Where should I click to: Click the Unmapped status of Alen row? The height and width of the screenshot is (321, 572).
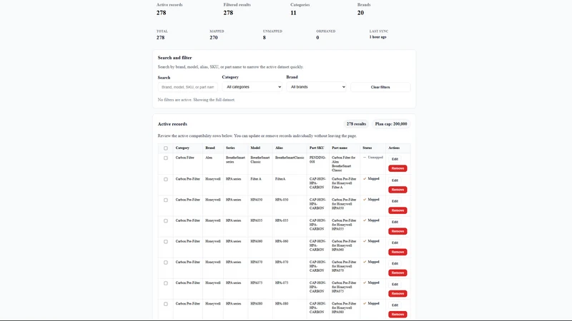pos(373,157)
